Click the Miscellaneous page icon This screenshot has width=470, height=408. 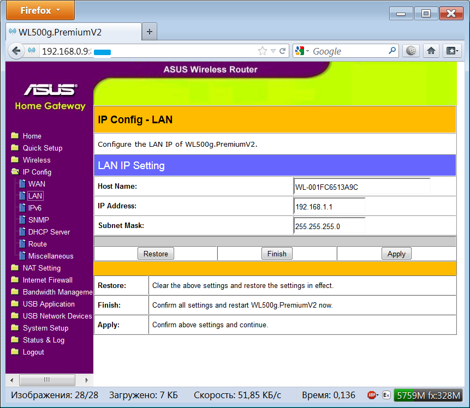pyautogui.click(x=22, y=255)
